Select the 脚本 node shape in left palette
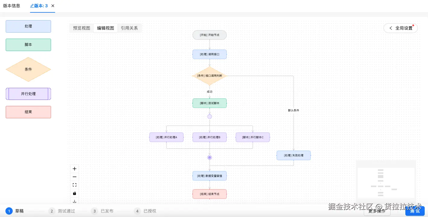 28,45
